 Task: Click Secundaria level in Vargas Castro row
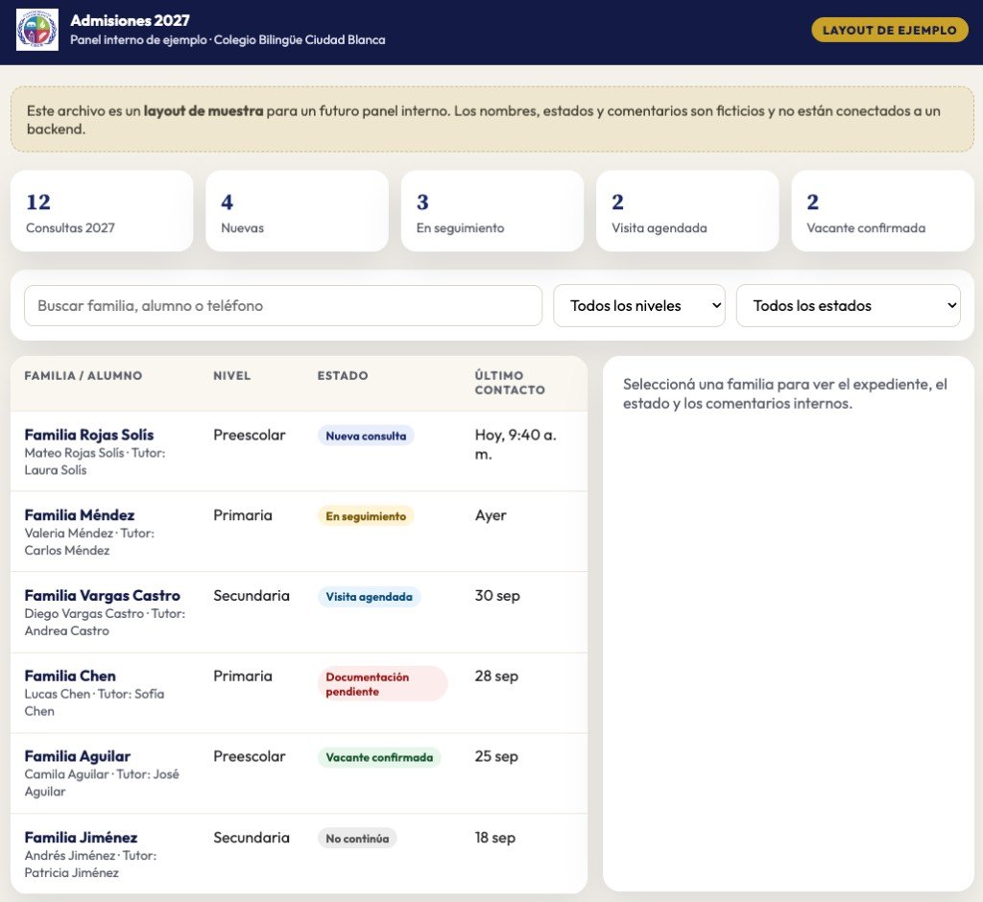click(x=252, y=595)
